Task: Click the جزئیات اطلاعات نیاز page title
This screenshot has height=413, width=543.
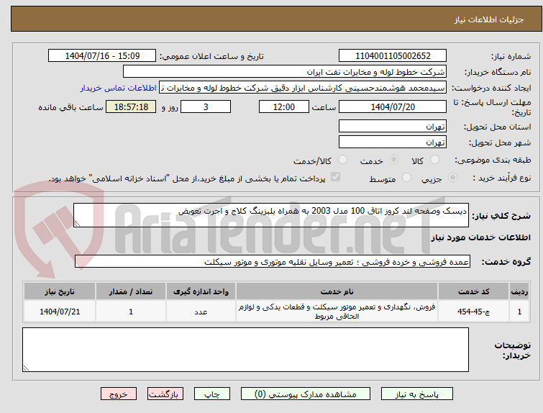Action: pyautogui.click(x=488, y=19)
